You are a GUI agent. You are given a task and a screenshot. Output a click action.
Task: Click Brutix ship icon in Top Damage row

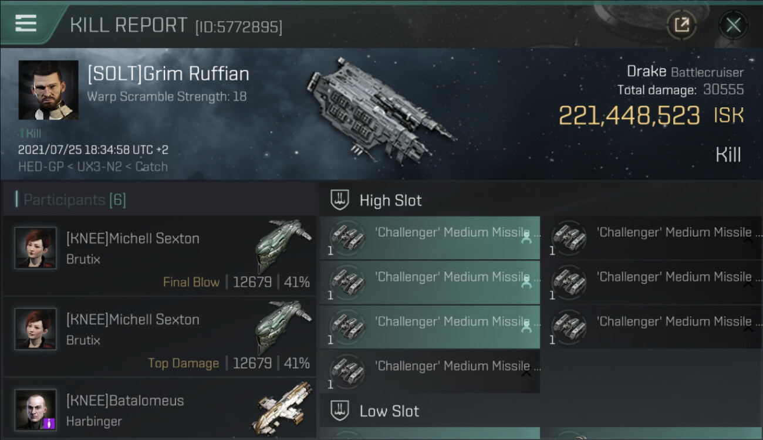pos(284,327)
